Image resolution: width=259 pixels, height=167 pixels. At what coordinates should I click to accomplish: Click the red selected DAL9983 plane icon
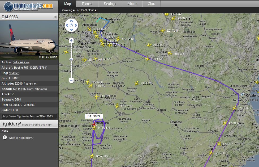coord(94,124)
